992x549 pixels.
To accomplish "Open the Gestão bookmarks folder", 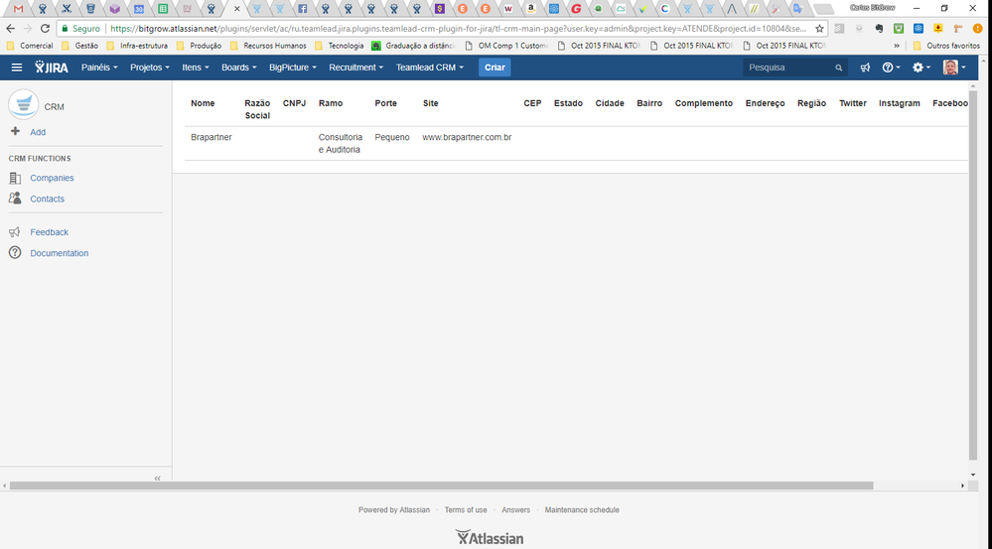I will pos(79,46).
